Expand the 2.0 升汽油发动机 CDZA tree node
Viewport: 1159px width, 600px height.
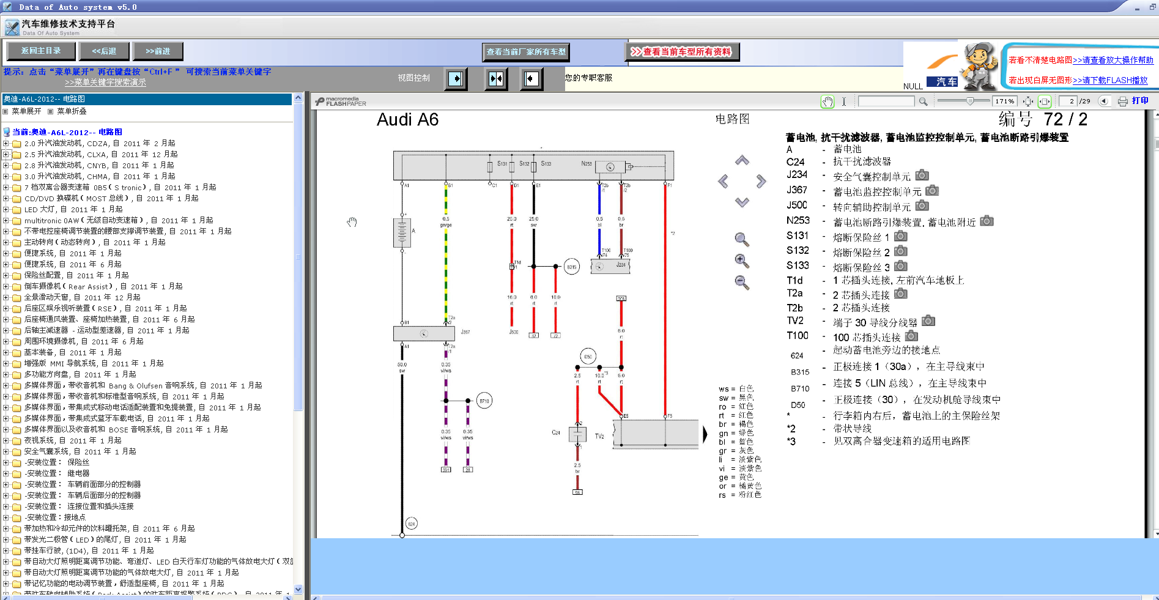coord(6,144)
